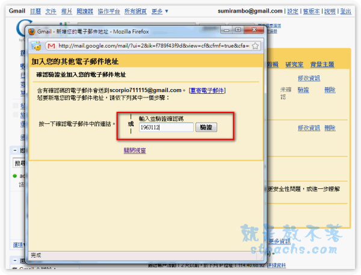Click the 關閉視窗 close window link
This screenshot has height=275, width=361.
(x=135, y=150)
